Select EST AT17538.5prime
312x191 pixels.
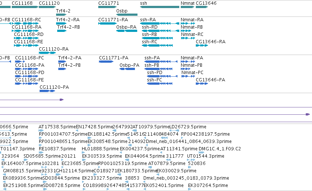coord(57,127)
